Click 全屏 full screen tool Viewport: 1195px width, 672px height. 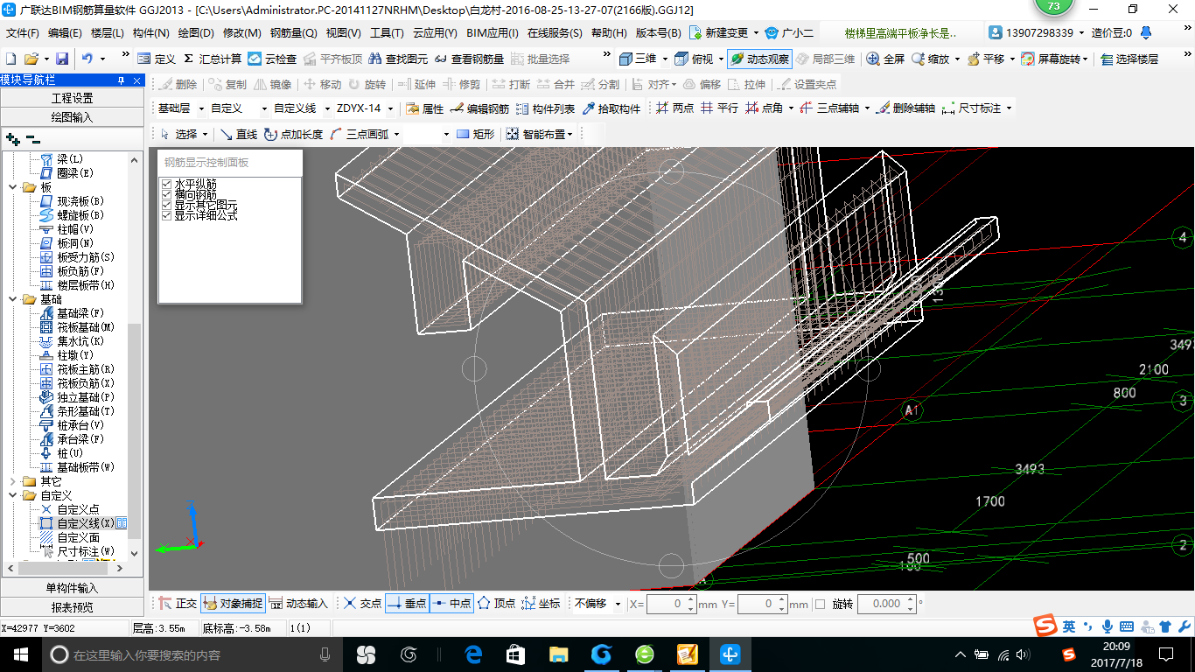coord(885,59)
